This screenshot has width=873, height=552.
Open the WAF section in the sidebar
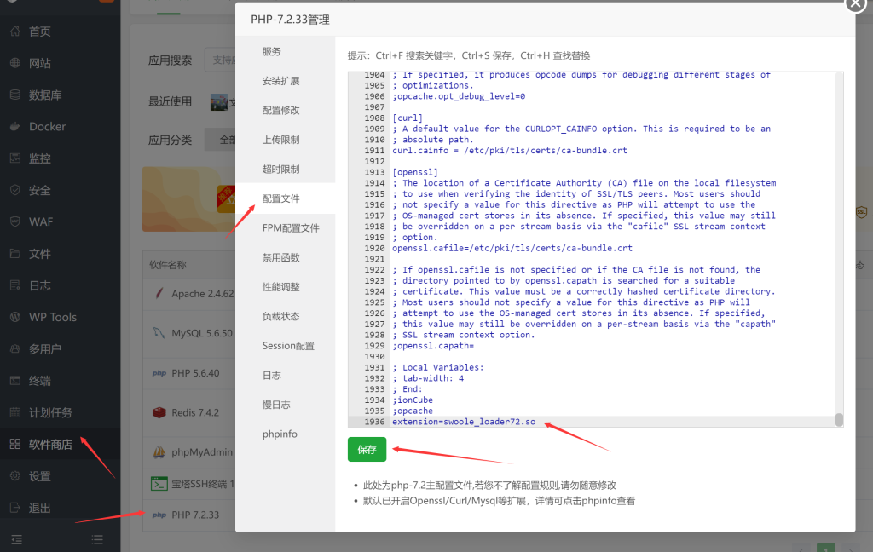point(34,221)
